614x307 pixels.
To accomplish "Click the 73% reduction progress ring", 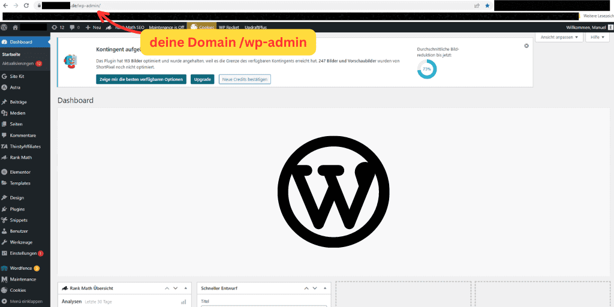I will (427, 69).
